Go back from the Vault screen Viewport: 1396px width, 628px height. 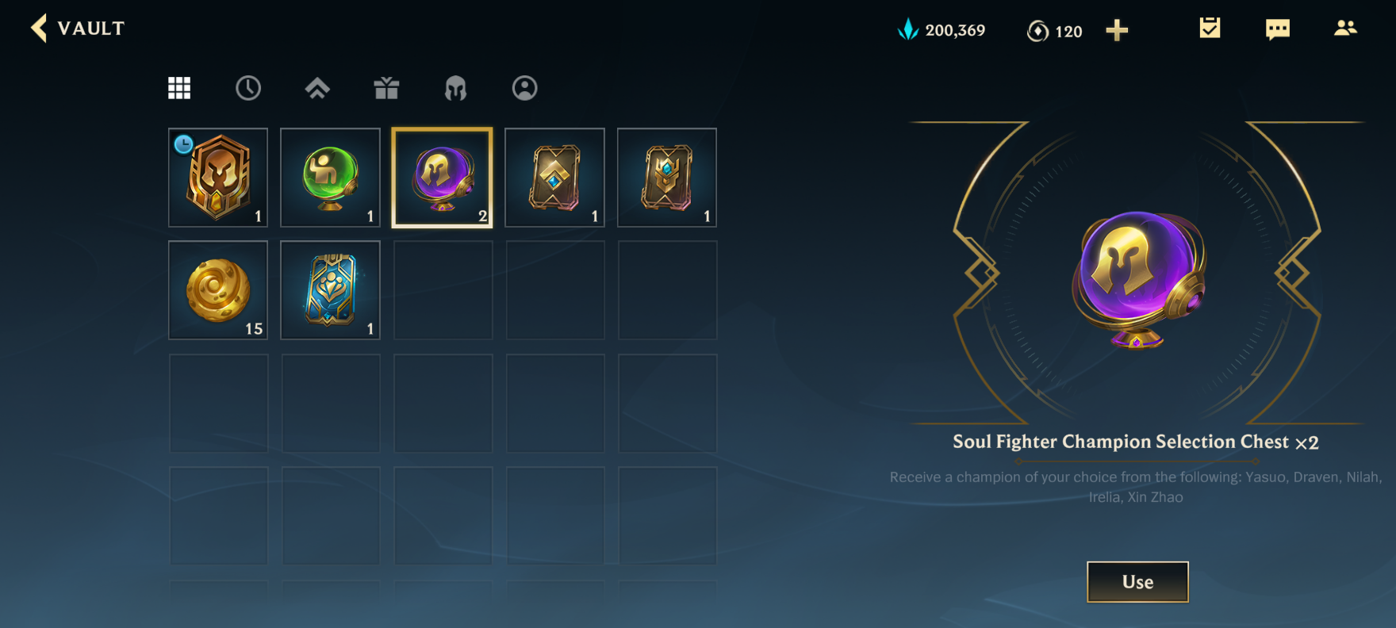coord(39,29)
